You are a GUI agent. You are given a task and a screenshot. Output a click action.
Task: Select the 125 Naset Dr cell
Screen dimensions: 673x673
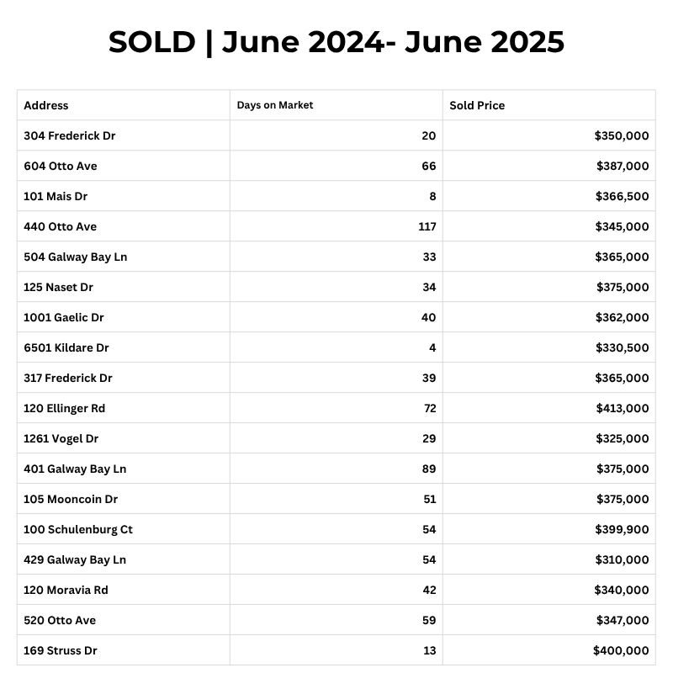tap(59, 287)
